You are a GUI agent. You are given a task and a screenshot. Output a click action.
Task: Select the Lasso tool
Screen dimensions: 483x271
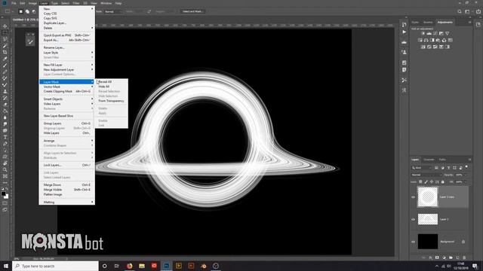pyautogui.click(x=5, y=39)
